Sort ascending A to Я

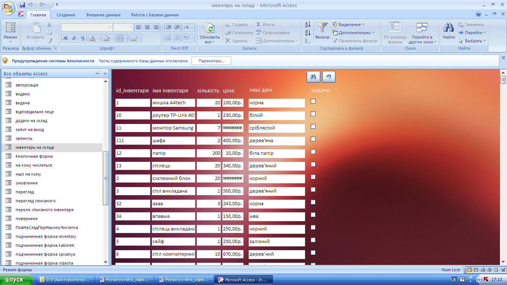(x=307, y=24)
